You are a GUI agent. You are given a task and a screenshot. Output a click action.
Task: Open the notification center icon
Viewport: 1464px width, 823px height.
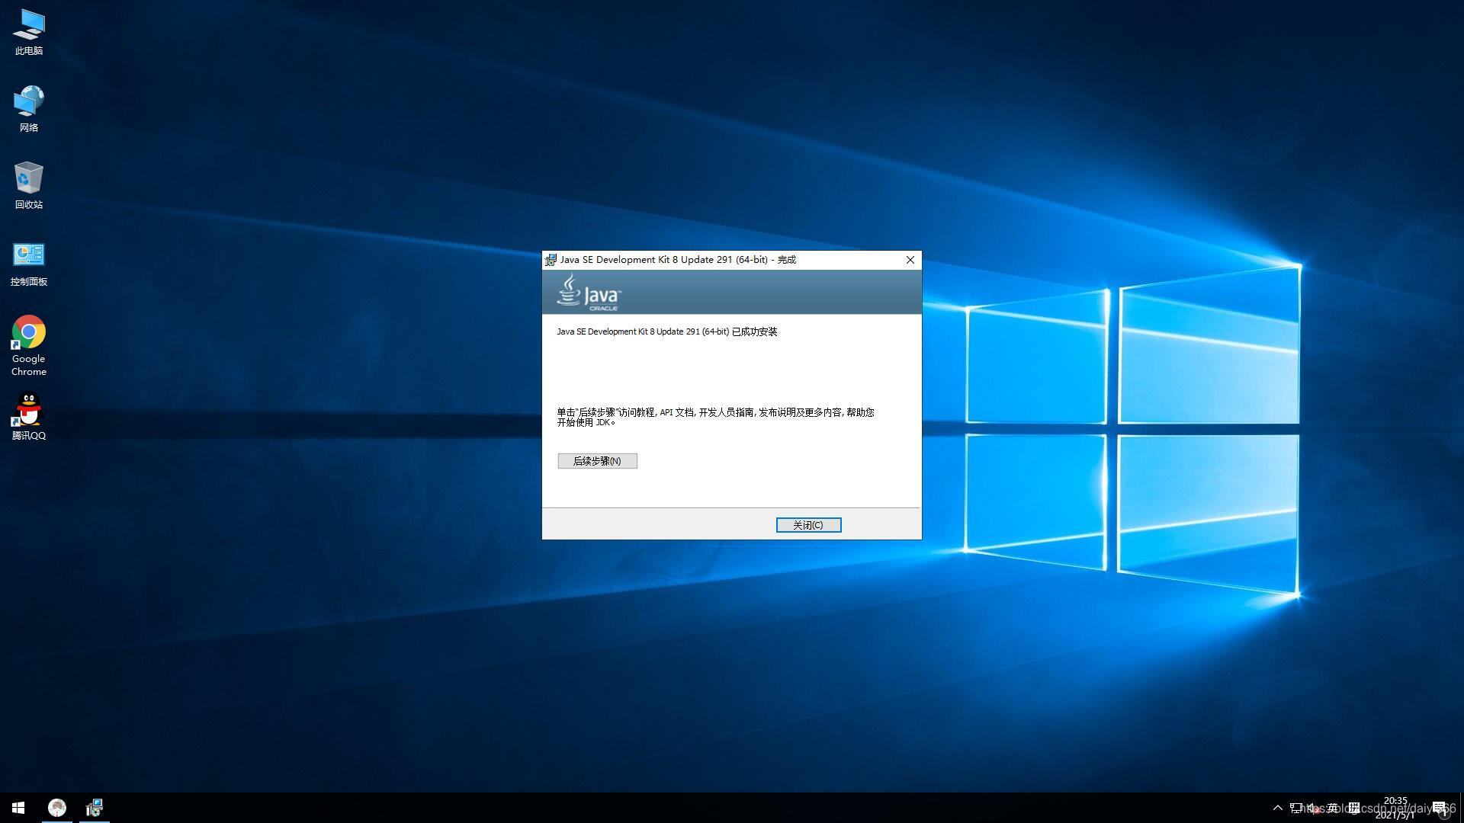tap(1440, 808)
